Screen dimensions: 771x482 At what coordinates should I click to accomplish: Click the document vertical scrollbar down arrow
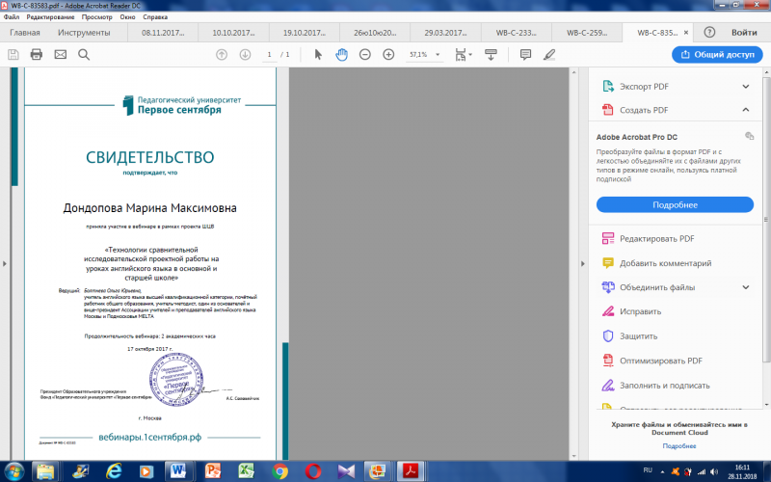(x=573, y=455)
